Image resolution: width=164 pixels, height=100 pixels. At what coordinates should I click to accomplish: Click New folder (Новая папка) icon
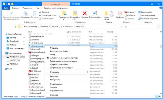pyautogui.click(x=106, y=13)
